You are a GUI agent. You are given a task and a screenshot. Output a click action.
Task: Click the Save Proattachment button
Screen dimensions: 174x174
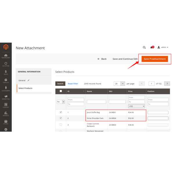click(155, 59)
